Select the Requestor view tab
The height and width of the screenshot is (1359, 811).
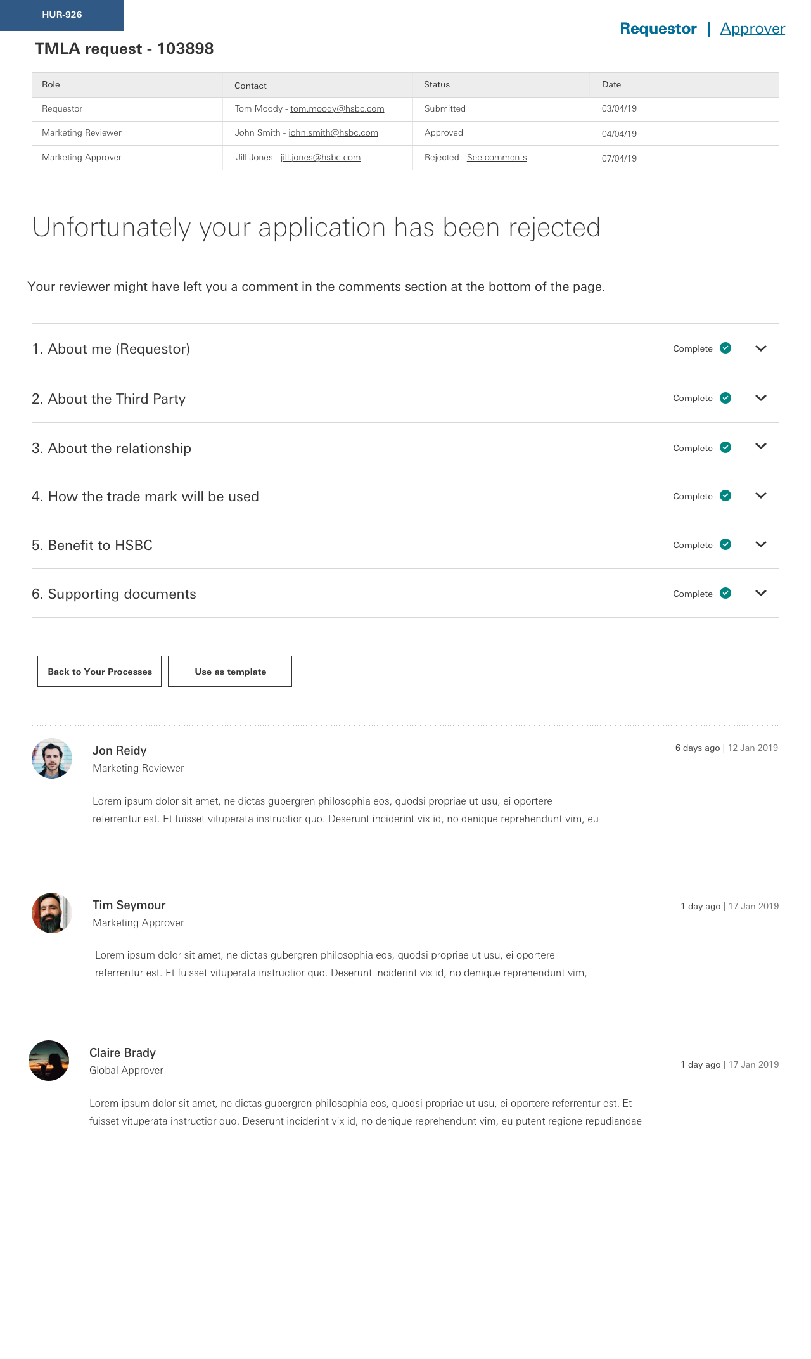click(x=658, y=29)
